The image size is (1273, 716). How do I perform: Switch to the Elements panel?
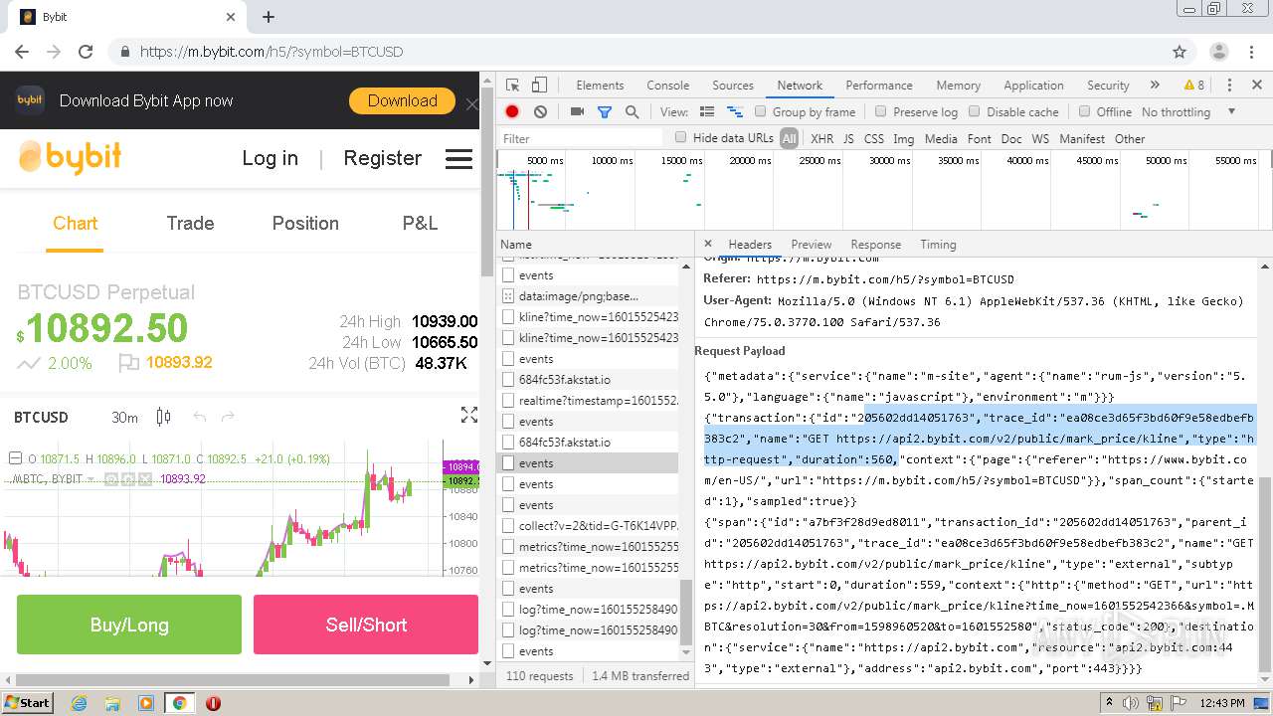(600, 86)
